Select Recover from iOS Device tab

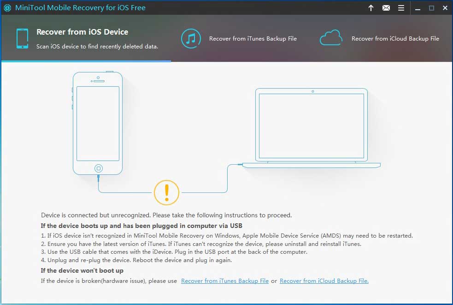pyautogui.click(x=86, y=38)
